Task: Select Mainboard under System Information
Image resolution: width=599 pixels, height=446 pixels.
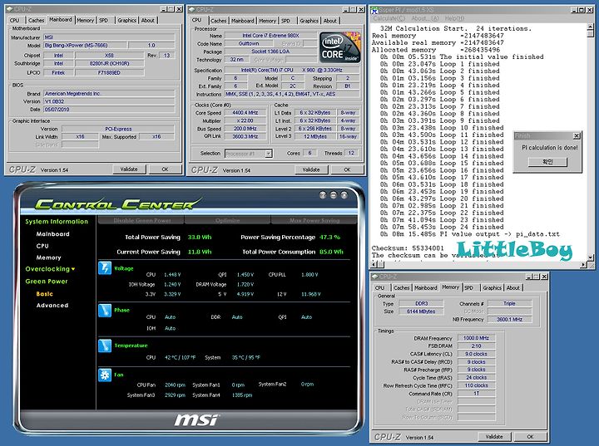Action: click(x=52, y=234)
